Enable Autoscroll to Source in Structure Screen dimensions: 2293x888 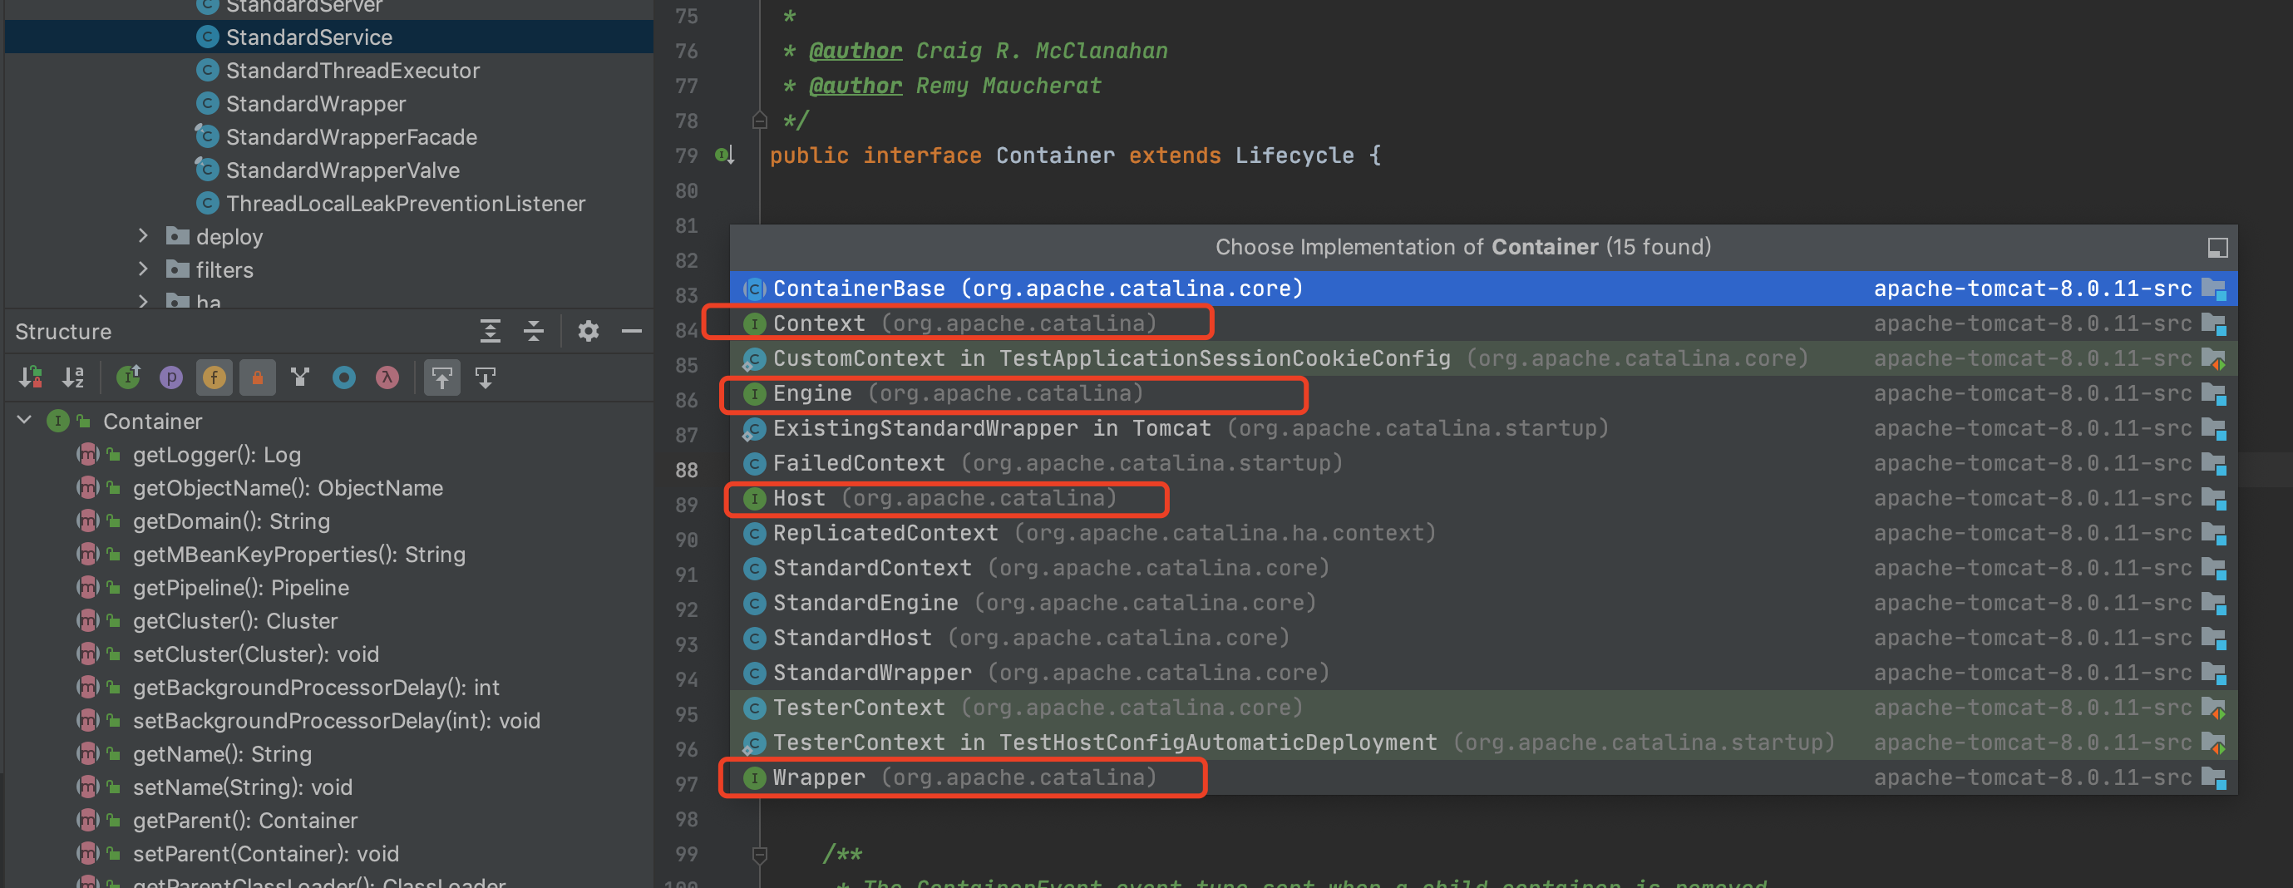(441, 377)
